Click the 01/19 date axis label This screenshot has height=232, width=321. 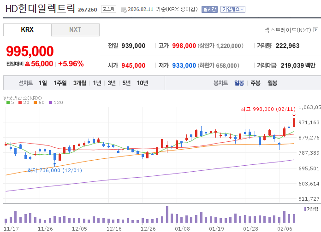216,229
